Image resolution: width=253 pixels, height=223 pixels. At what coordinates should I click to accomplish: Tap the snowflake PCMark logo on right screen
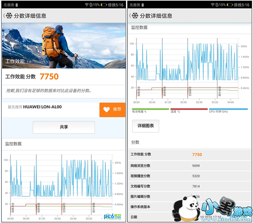coord(135,16)
